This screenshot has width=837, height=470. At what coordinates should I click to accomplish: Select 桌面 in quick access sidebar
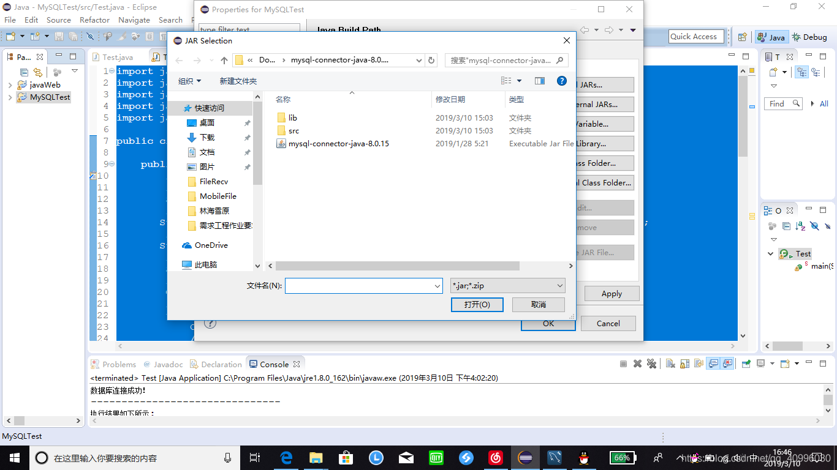(x=207, y=122)
